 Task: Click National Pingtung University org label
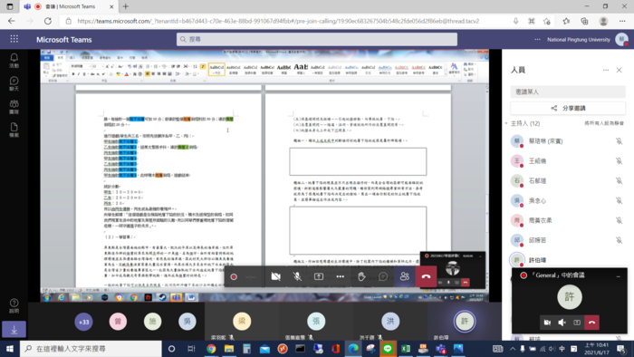point(578,39)
